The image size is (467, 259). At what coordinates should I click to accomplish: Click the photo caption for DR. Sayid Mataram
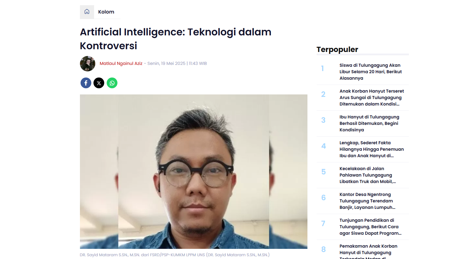click(175, 255)
